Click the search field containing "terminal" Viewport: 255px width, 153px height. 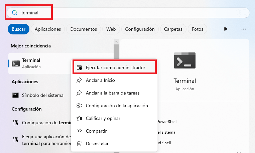128,13
